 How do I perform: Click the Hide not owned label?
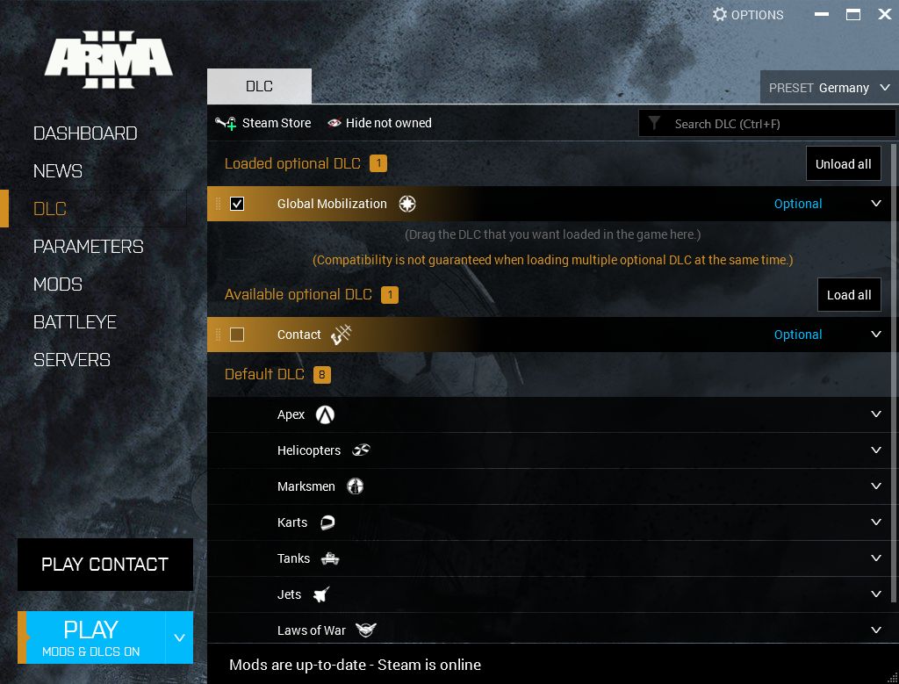(388, 123)
